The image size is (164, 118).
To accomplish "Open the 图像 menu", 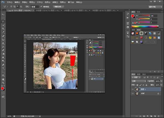I will click(26, 2).
